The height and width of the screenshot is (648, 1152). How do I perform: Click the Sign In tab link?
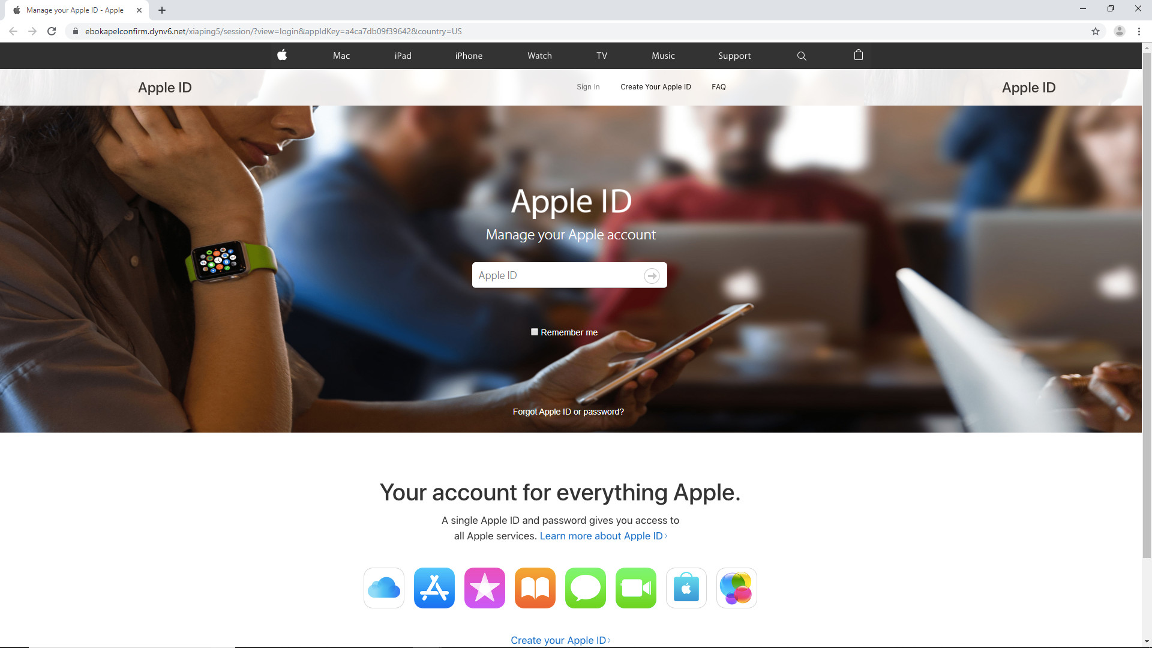tap(589, 87)
